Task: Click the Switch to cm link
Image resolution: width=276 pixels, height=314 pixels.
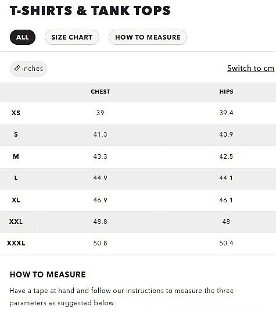Action: (x=250, y=68)
